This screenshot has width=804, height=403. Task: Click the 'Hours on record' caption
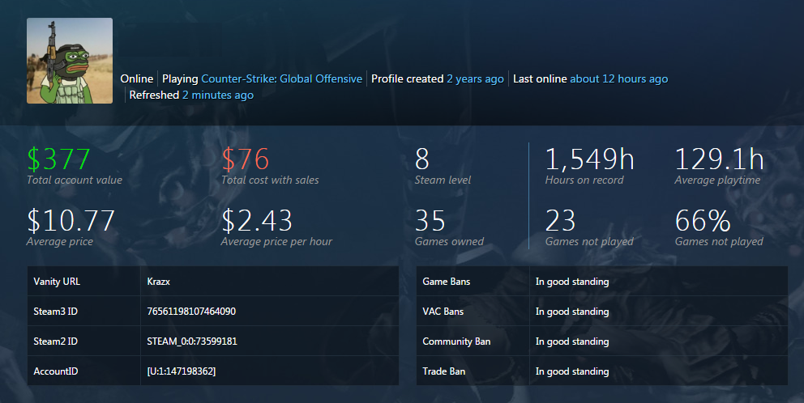(x=584, y=180)
